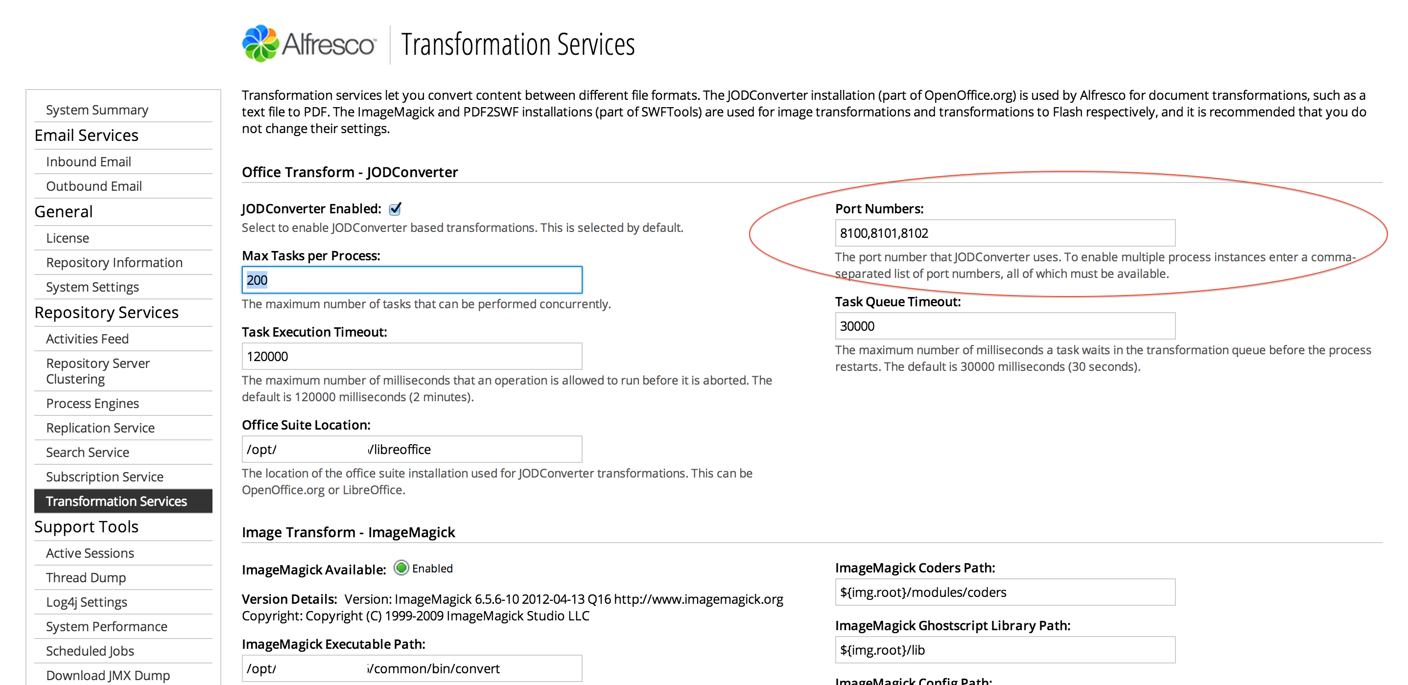Open Repository Server Clustering page
This screenshot has height=685, width=1408.
pos(98,371)
